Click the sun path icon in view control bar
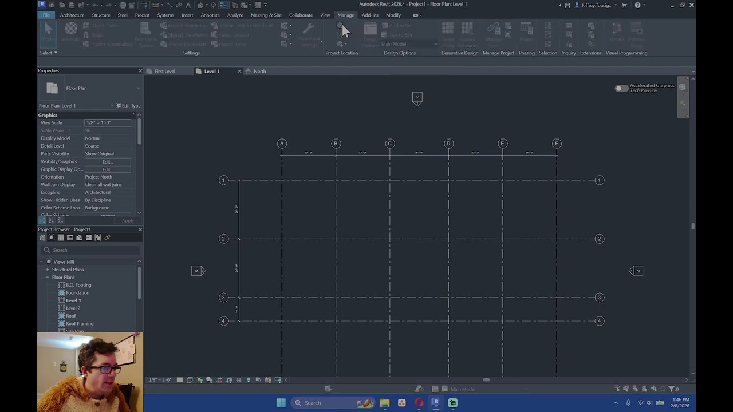Screen dimensions: 733x412 pyautogui.click(x=199, y=380)
